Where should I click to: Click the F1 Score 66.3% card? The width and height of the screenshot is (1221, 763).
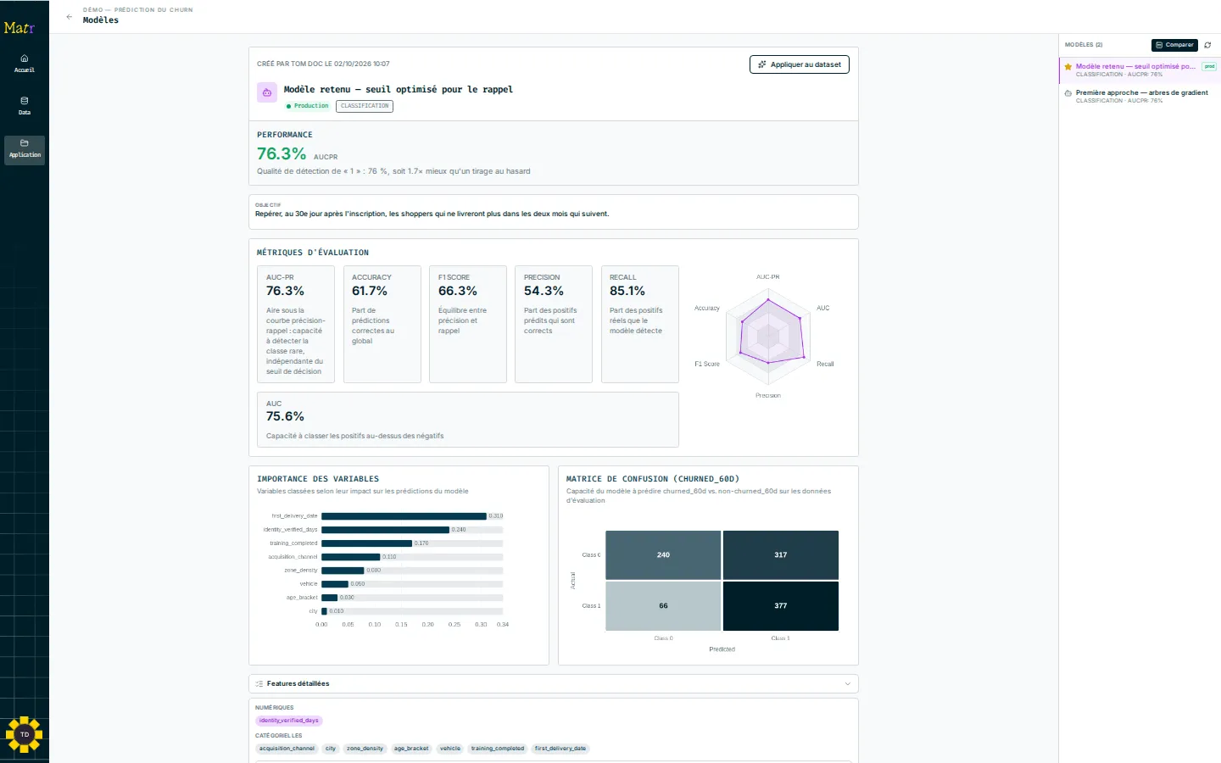click(468, 325)
